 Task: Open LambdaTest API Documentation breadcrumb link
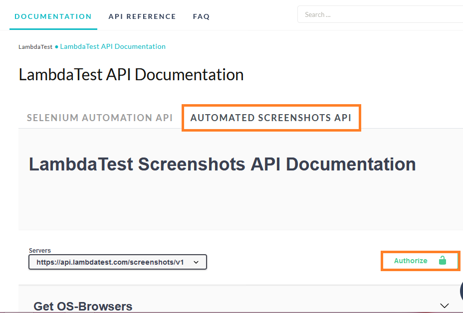(x=113, y=47)
